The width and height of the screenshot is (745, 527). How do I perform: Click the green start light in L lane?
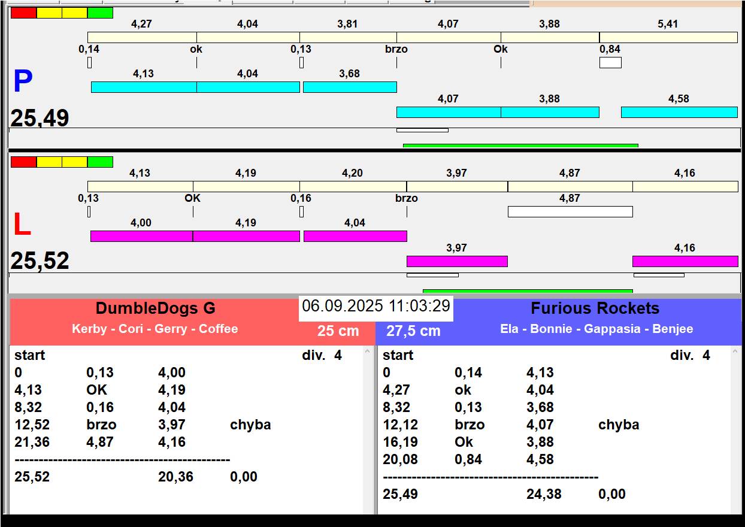(100, 162)
